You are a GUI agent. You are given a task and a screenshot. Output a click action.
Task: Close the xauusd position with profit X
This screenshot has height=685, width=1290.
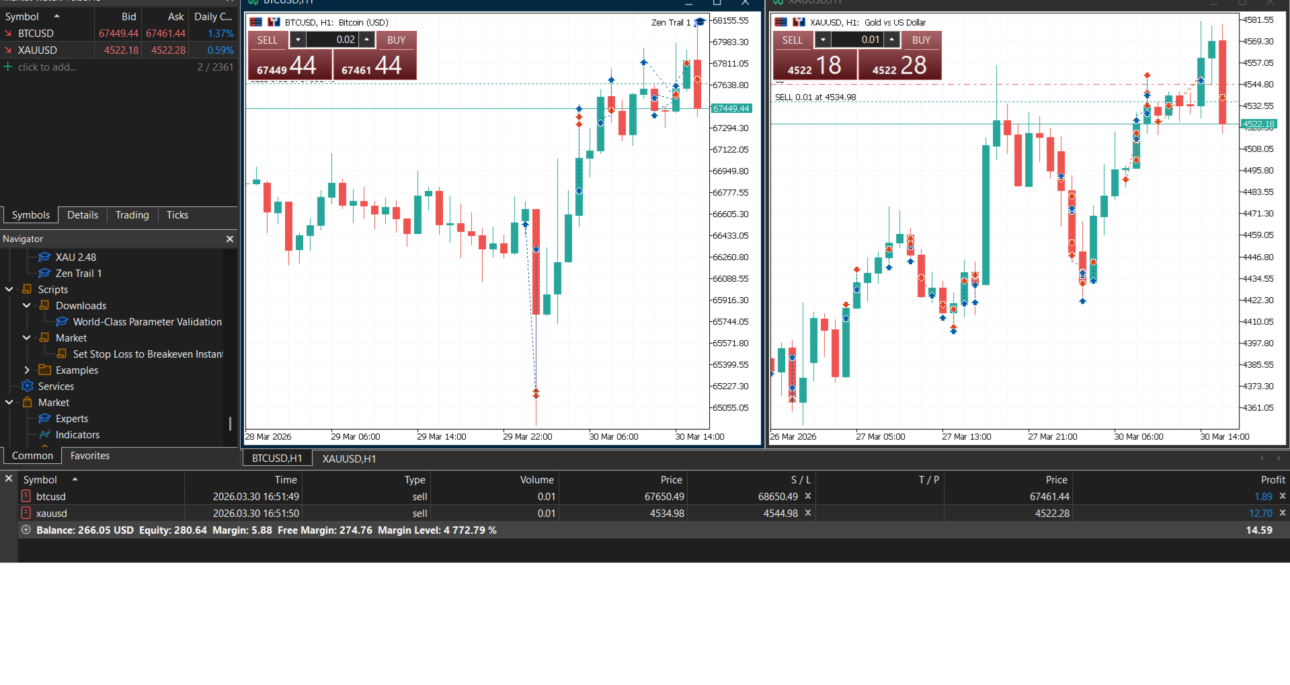[x=1283, y=513]
